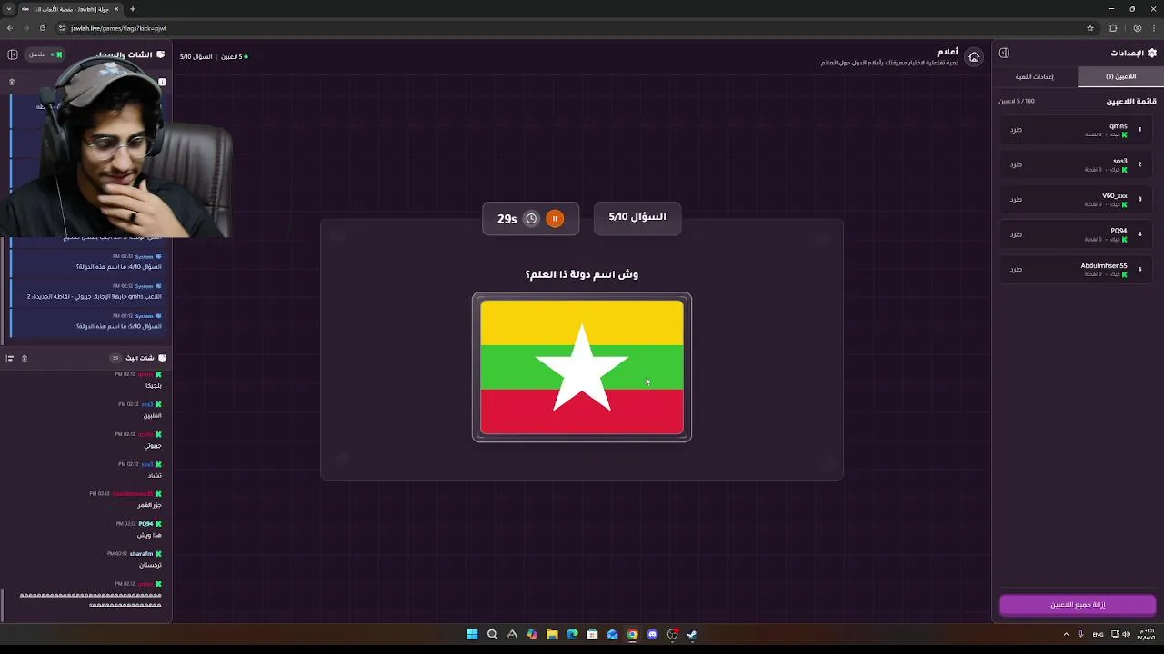Bookmark this page with star icon

click(x=1090, y=28)
